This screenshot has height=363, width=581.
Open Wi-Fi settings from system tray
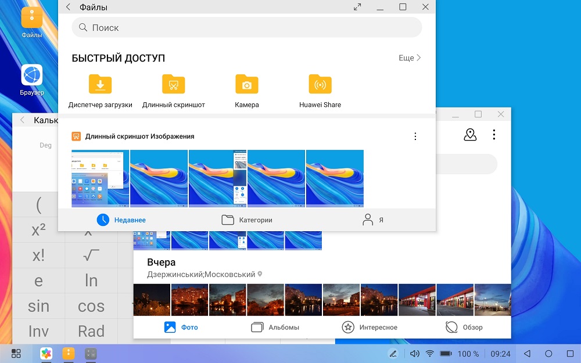pos(430,354)
